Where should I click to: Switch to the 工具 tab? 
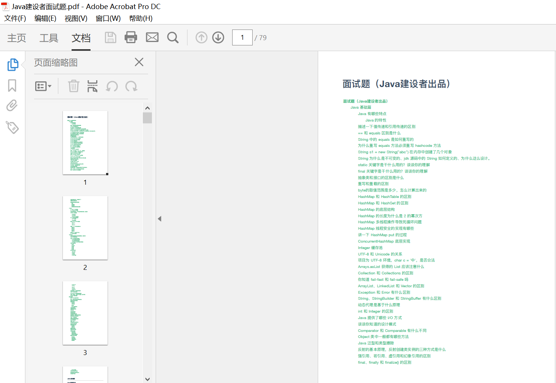pyautogui.click(x=49, y=38)
